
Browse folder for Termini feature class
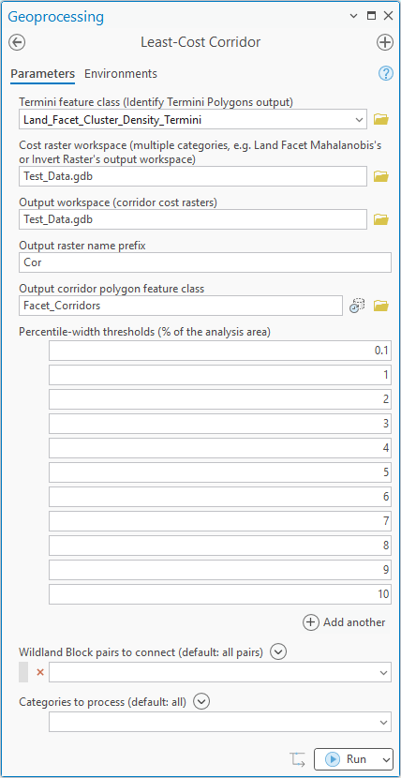380,119
